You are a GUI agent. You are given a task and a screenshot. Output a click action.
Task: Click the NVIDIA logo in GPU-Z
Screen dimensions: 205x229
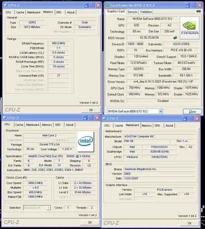click(x=189, y=28)
